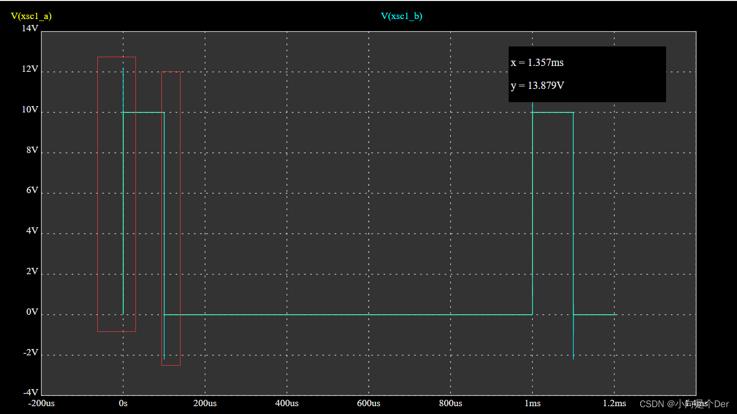Click the second pulse's 10V flat top near 1ms
The image size is (737, 414).
point(553,112)
